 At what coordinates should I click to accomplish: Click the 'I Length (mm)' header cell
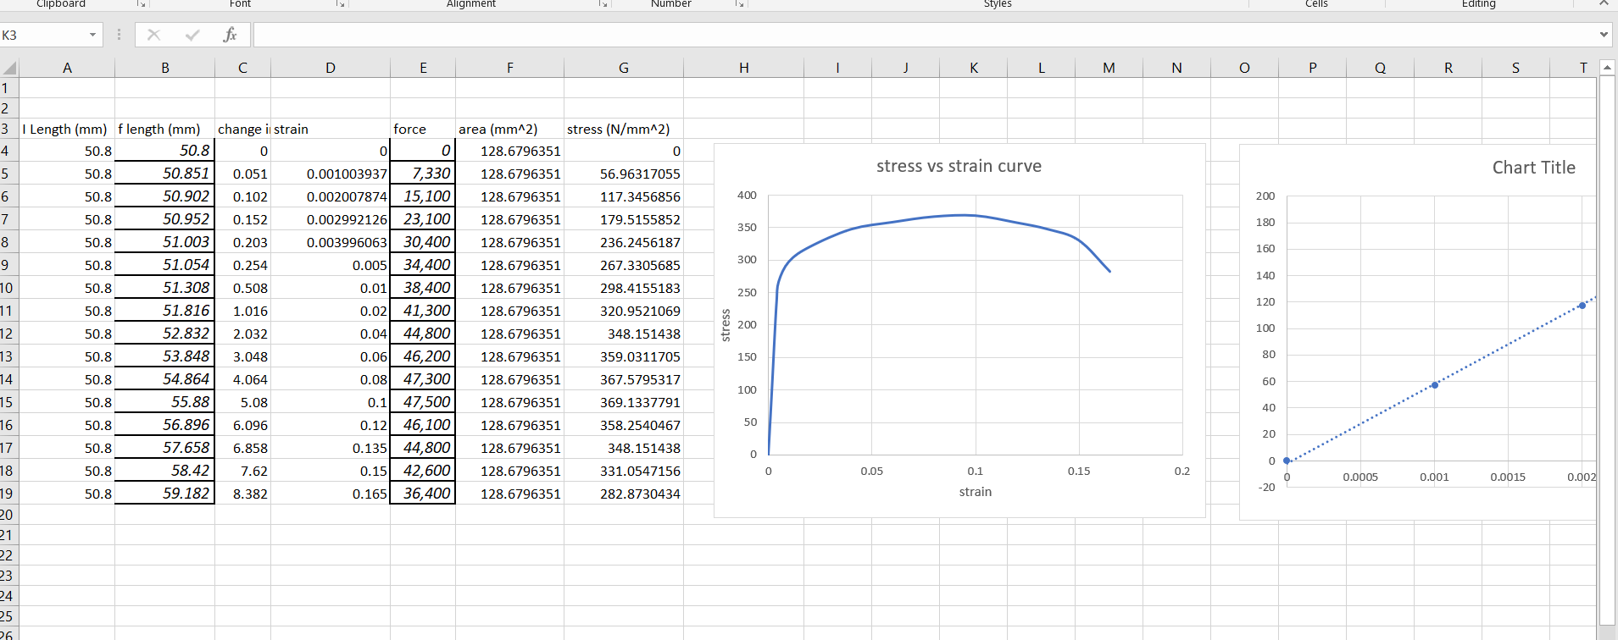coord(67,129)
